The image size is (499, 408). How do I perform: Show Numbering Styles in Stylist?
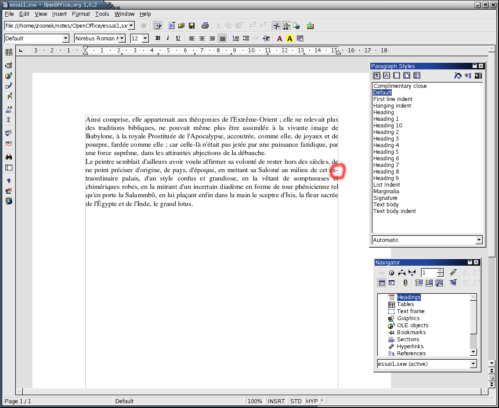(x=417, y=76)
